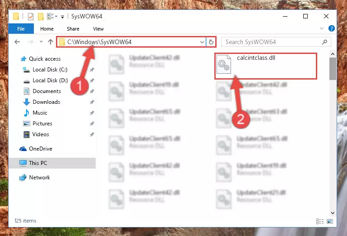The image size is (347, 236).
Task: Switch to Details view using status bar icon
Action: [320, 221]
